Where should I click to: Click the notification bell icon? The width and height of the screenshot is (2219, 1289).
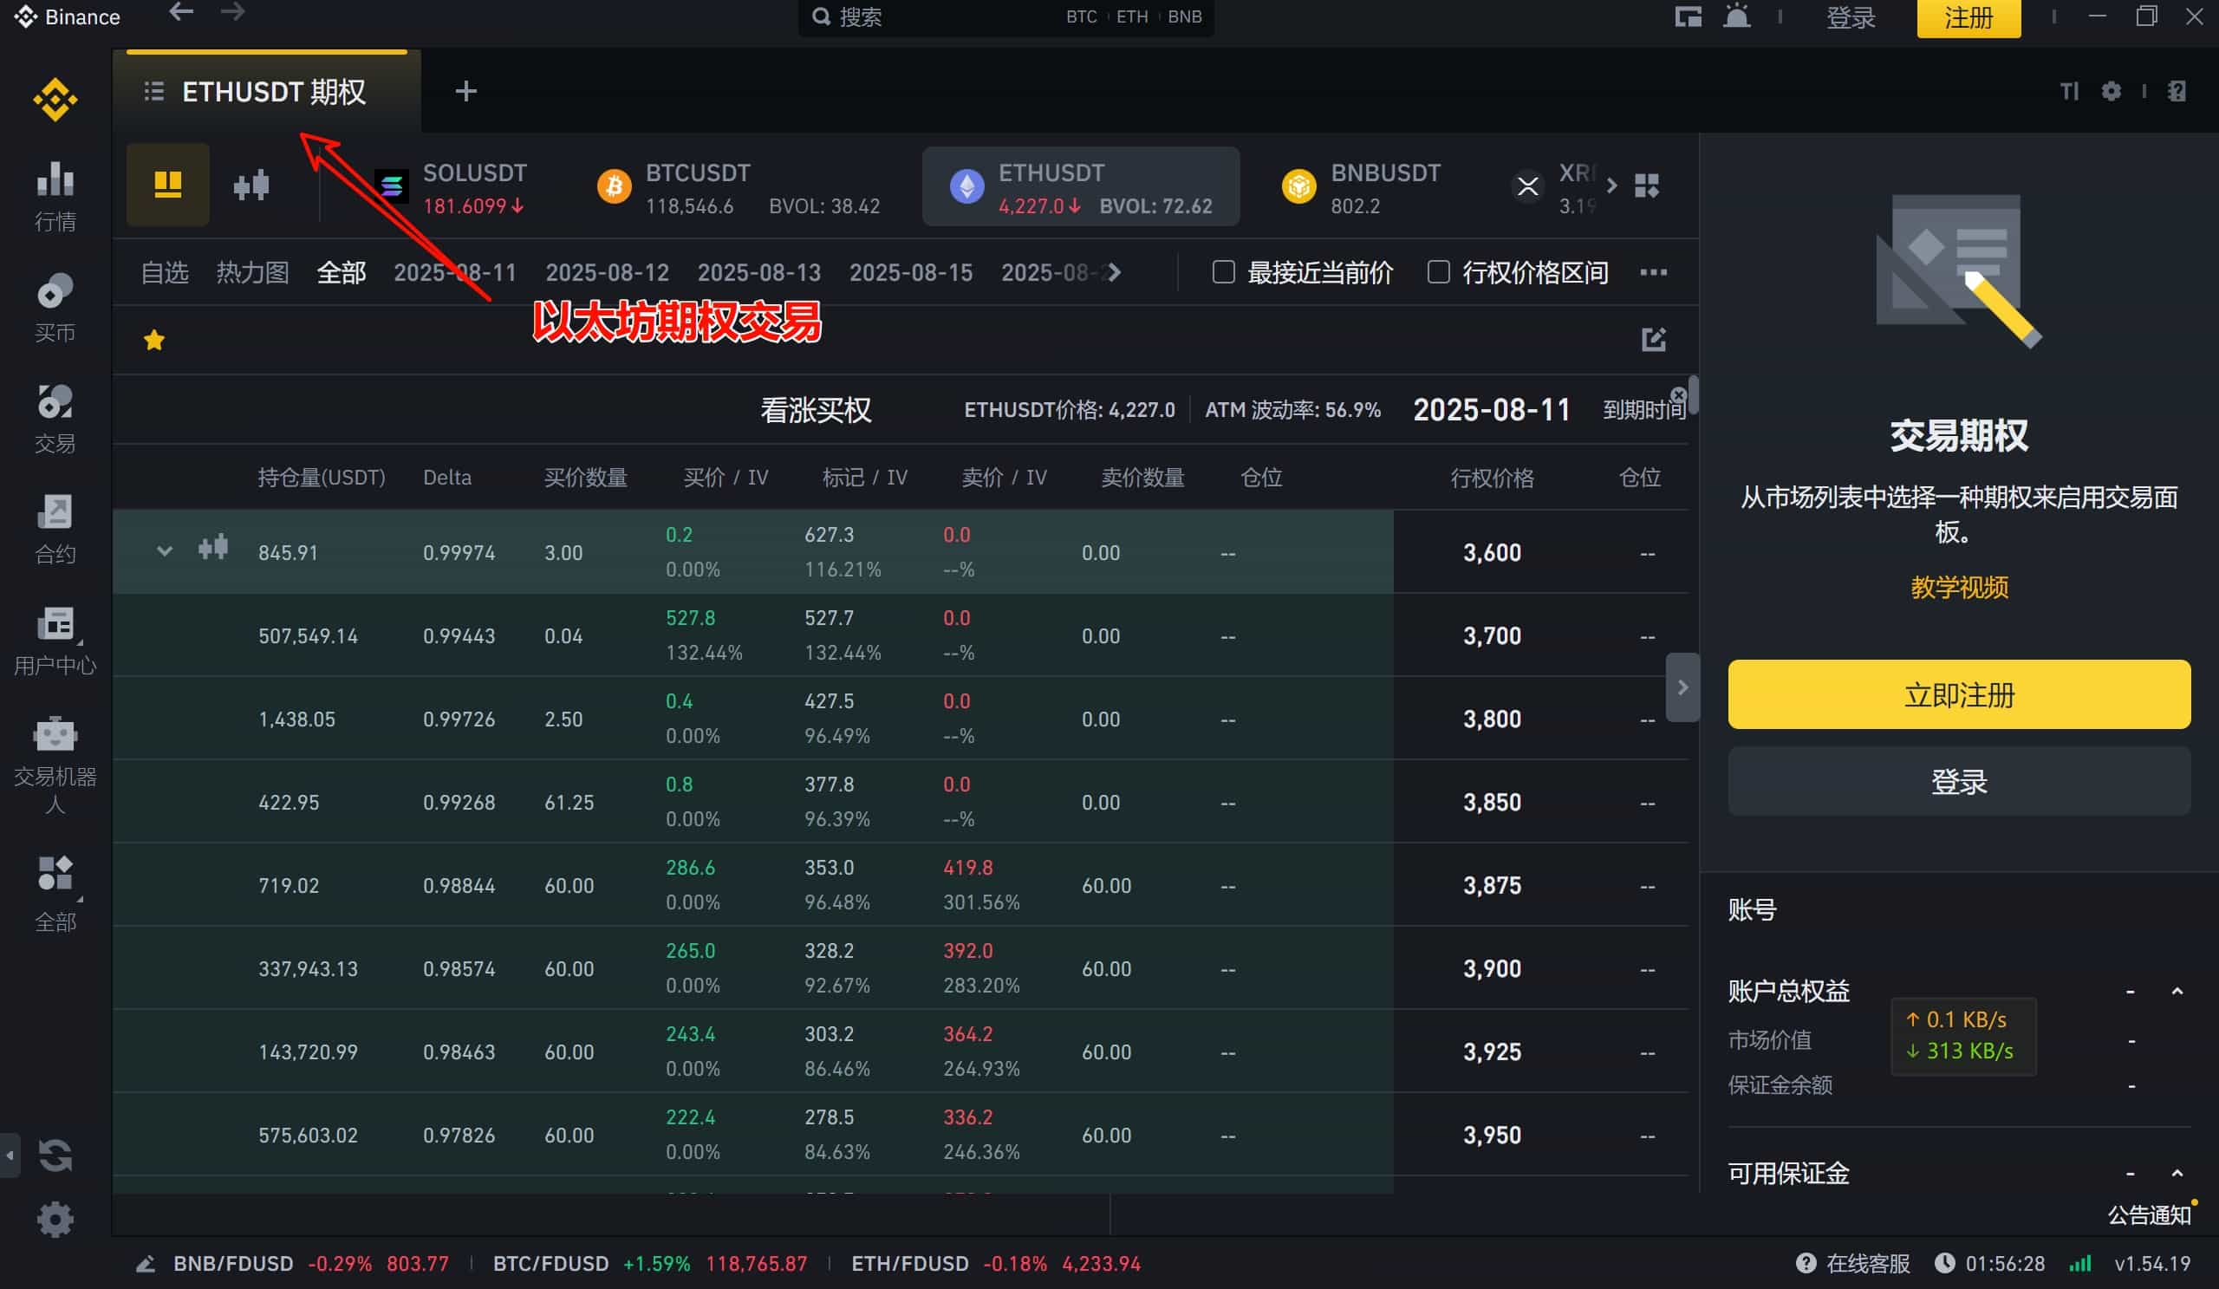pos(1735,16)
